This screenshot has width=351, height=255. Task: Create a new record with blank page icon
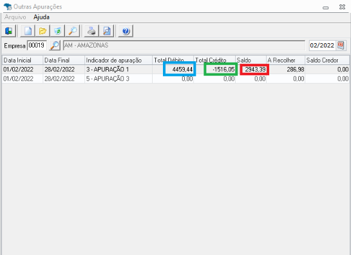tap(28, 31)
